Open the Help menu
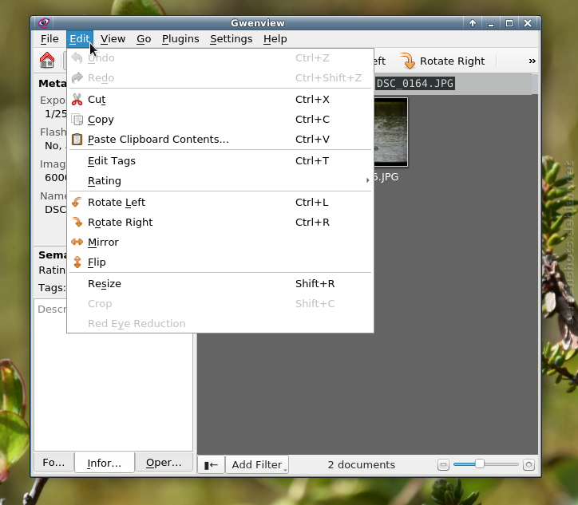 point(275,38)
